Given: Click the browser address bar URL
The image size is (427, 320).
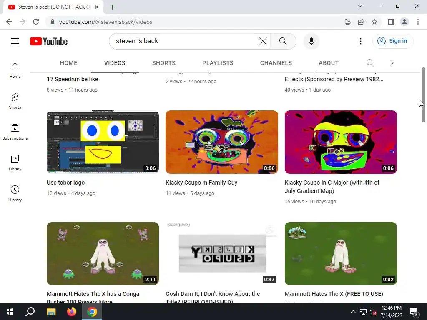Looking at the screenshot, I should pyautogui.click(x=105, y=22).
